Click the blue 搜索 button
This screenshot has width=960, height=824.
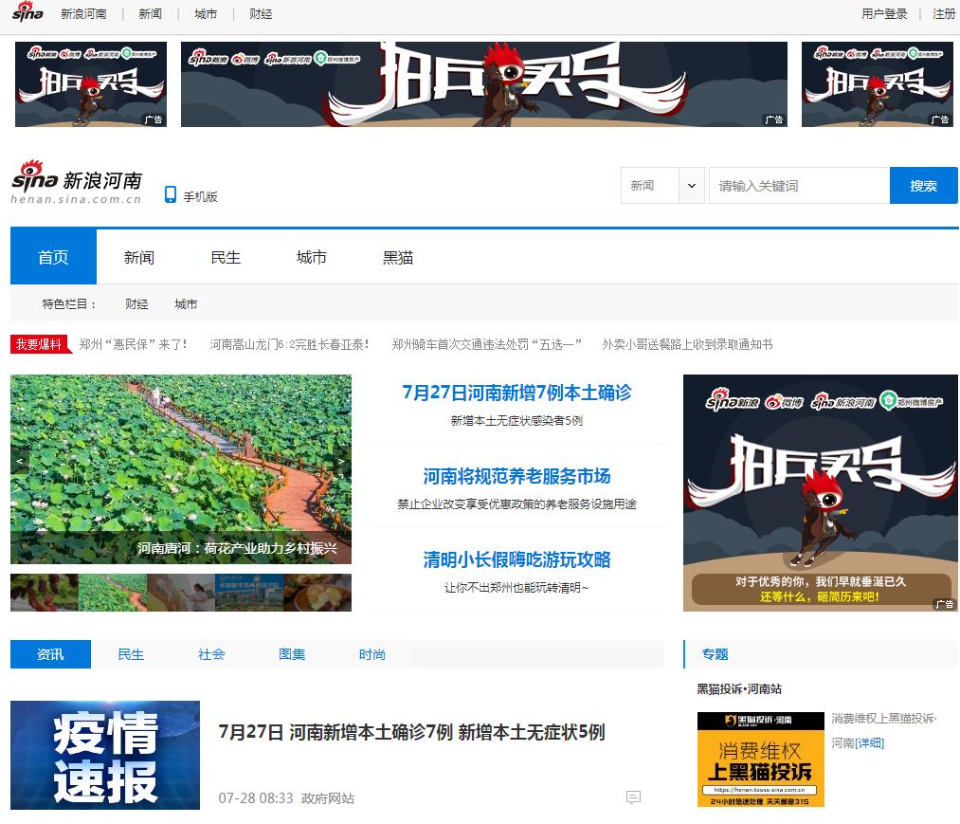point(923,186)
